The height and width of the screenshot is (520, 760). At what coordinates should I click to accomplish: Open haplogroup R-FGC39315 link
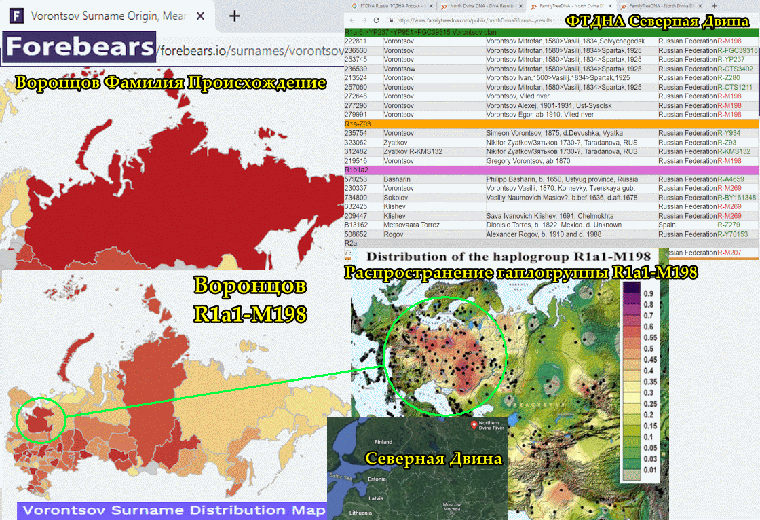(x=737, y=50)
